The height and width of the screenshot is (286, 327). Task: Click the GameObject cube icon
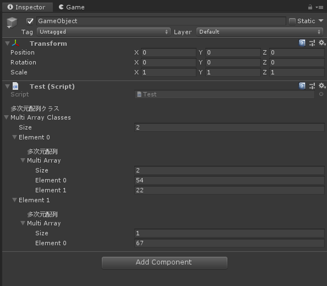(12, 22)
